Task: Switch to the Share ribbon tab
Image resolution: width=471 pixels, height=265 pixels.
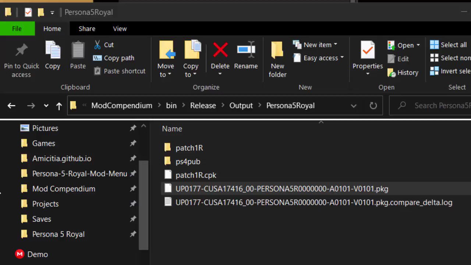Action: coord(87,28)
